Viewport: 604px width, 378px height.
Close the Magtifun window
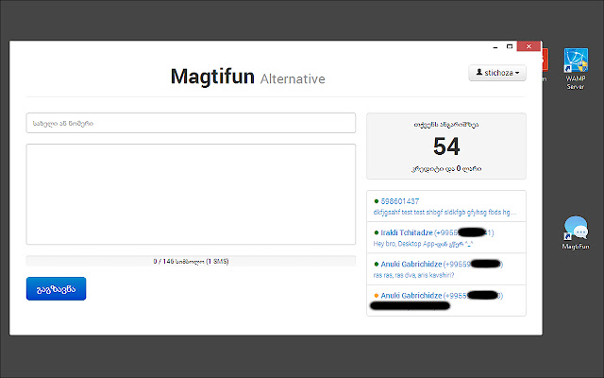tap(528, 46)
